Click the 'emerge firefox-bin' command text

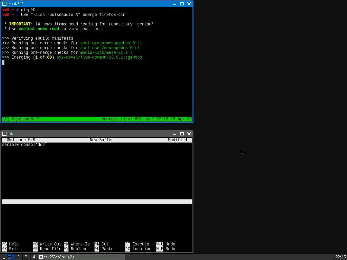coord(104,15)
